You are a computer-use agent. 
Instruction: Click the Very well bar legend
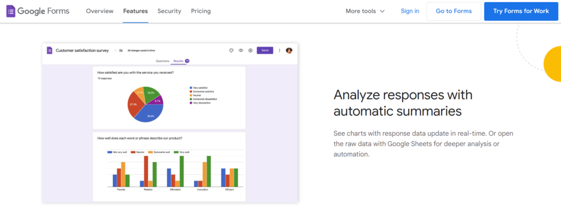pos(182,152)
